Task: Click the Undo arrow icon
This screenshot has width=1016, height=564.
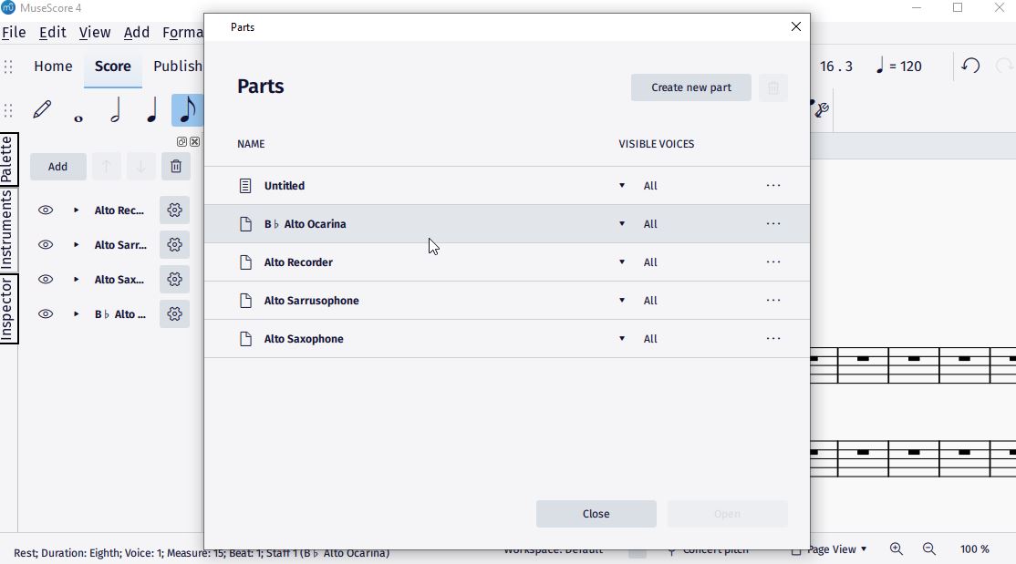Action: click(x=969, y=66)
